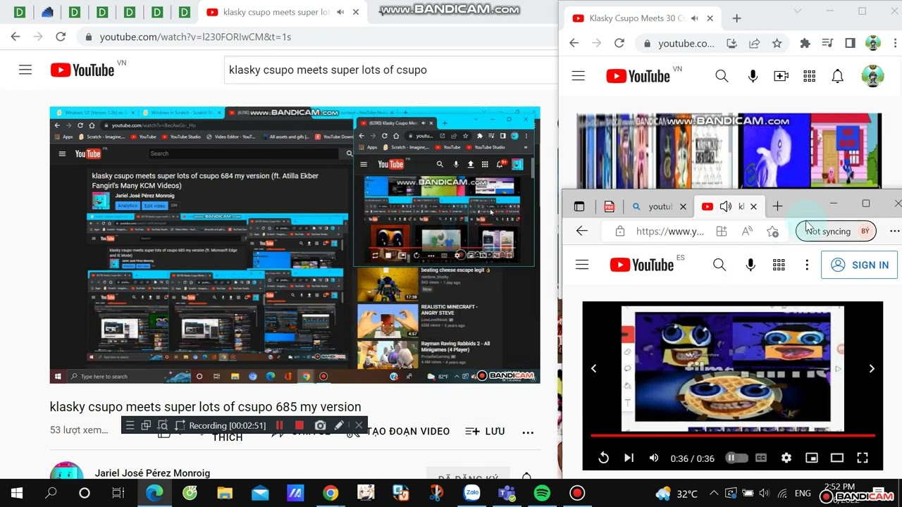Select the PDF tab in Edge window

pyautogui.click(x=609, y=206)
